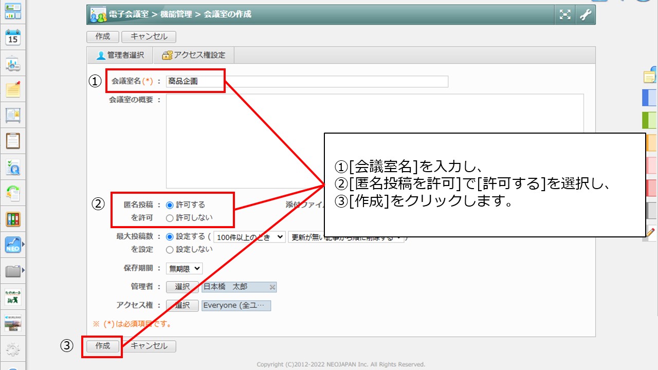658x370 pixels.
Task: Open the 100件以上のとき dropdown
Action: coord(249,237)
